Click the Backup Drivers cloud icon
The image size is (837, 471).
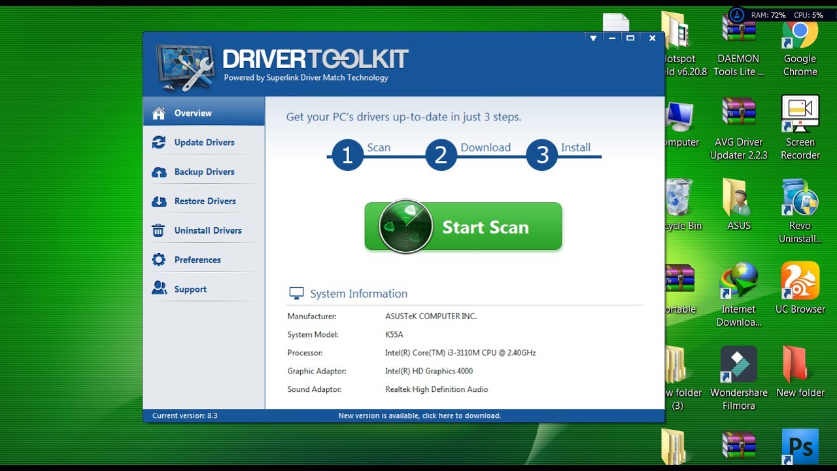click(x=159, y=172)
